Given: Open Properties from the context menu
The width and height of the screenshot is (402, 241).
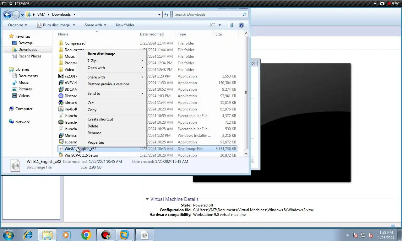Looking at the screenshot, I should pos(111,142).
